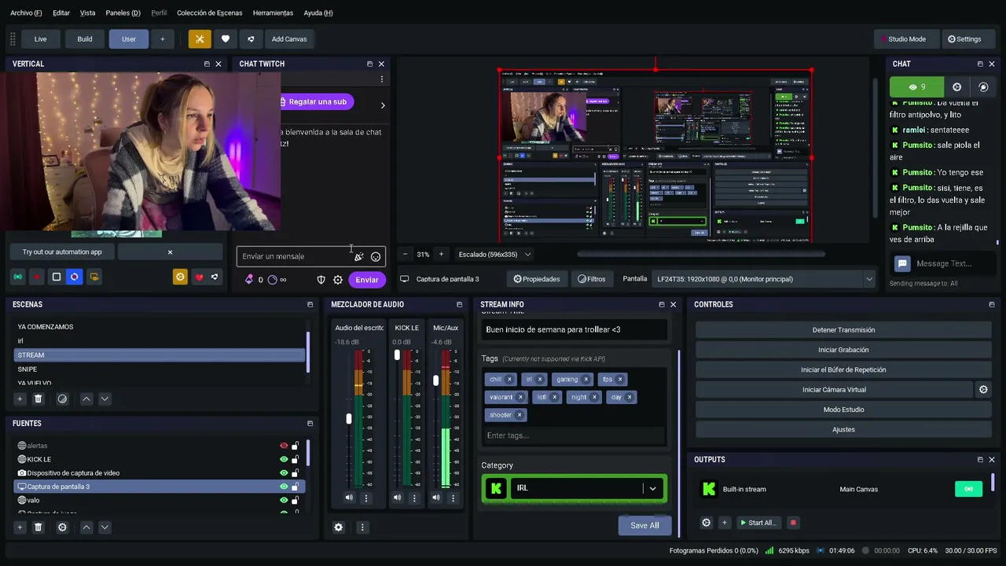The height and width of the screenshot is (566, 1006).
Task: Open advanced audio mixer settings gear
Action: pos(339,527)
